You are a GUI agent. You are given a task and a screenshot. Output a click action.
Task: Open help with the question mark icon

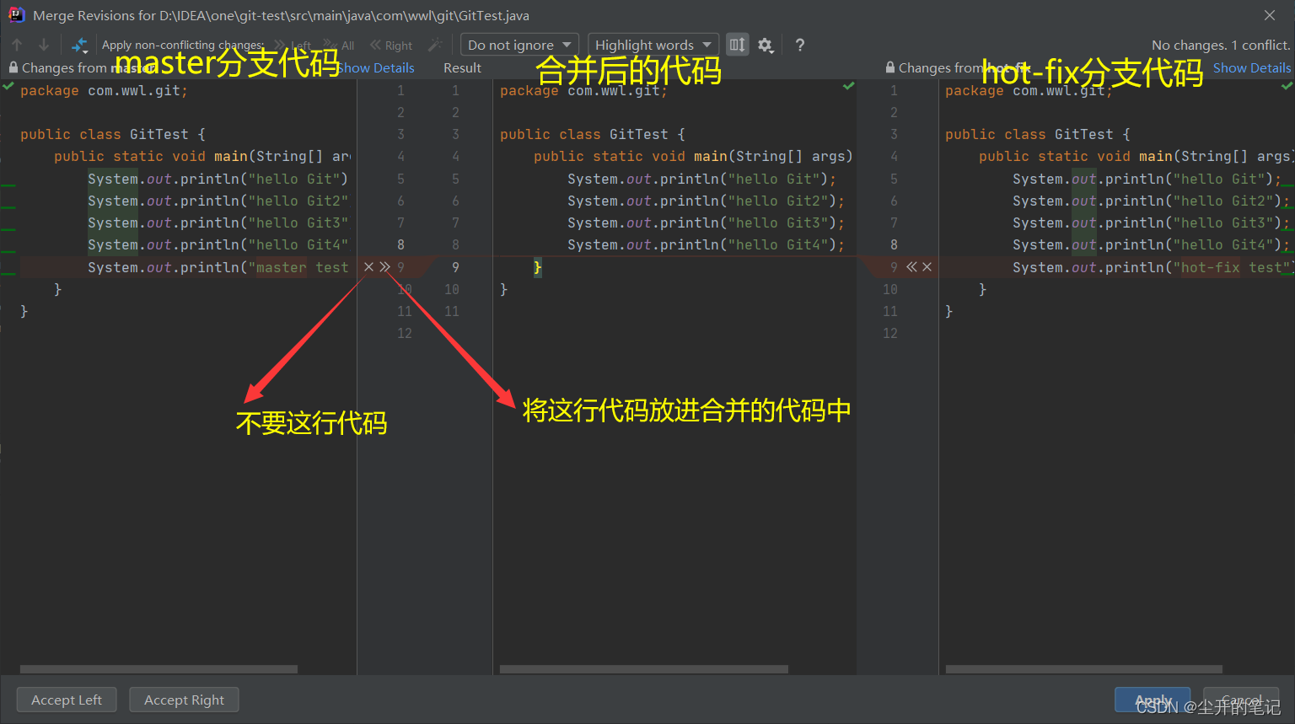[x=798, y=45]
